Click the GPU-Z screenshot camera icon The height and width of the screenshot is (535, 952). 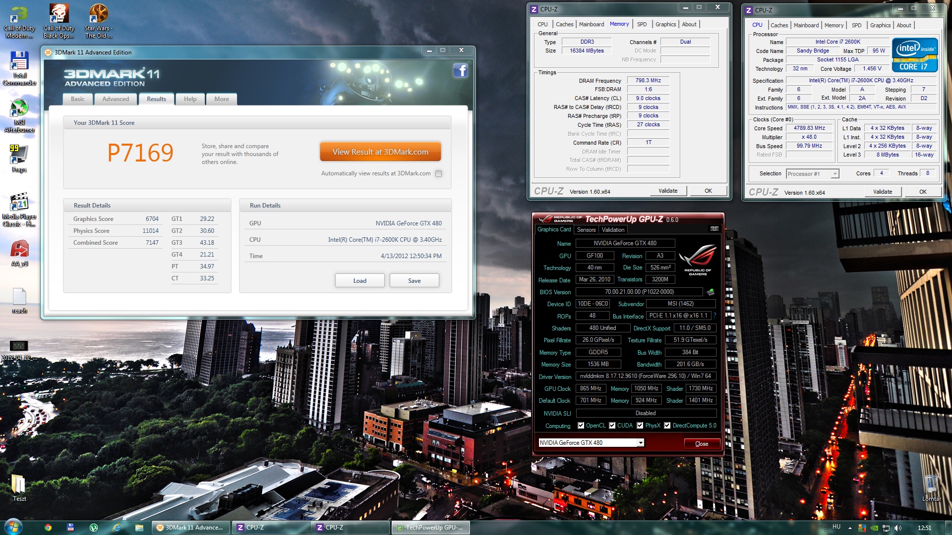pos(714,229)
